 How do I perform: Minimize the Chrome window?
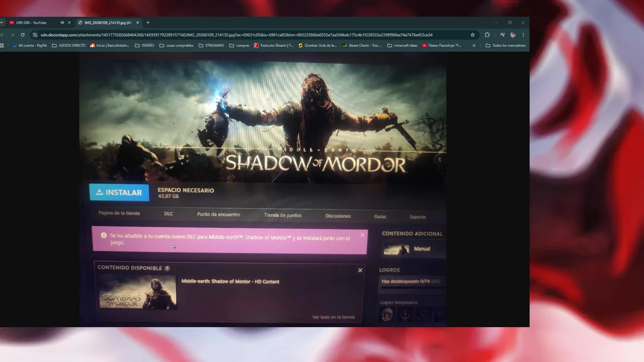coord(496,23)
